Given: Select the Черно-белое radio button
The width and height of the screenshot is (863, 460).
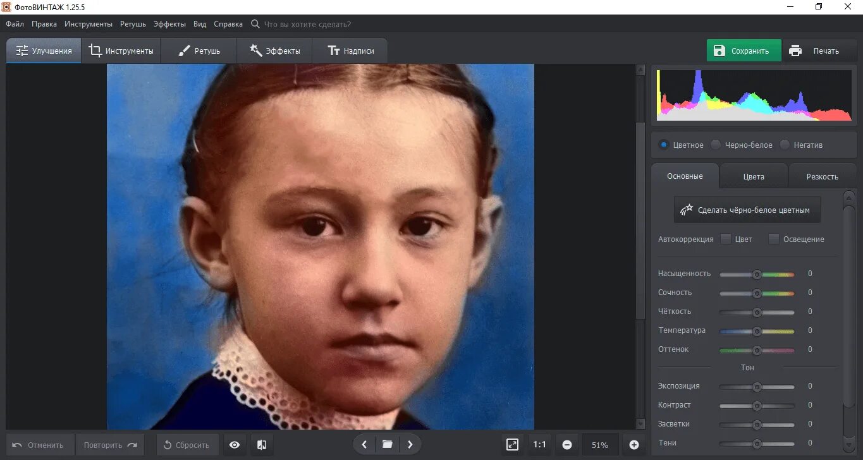Looking at the screenshot, I should click(x=716, y=145).
